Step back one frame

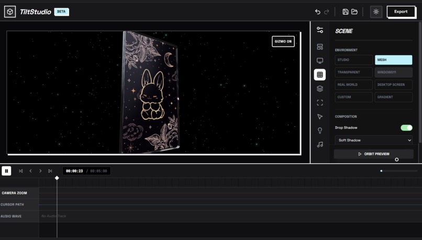(x=31, y=171)
